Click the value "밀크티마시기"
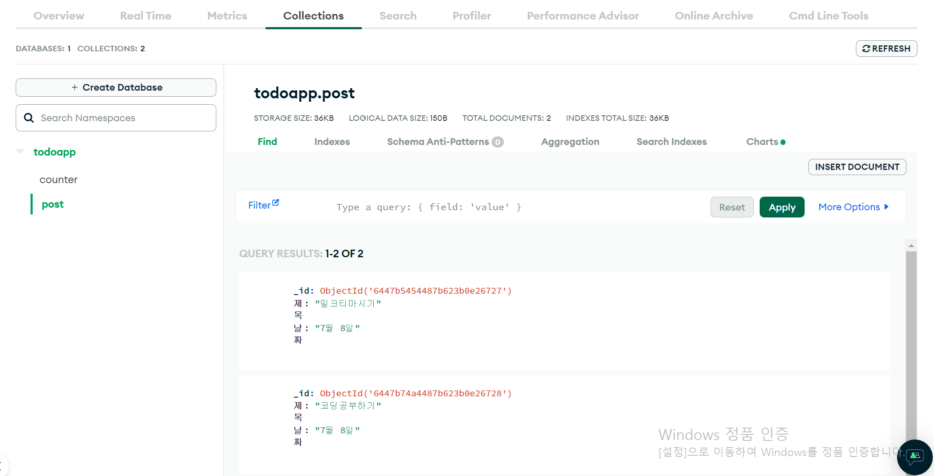Image resolution: width=934 pixels, height=476 pixels. [348, 303]
